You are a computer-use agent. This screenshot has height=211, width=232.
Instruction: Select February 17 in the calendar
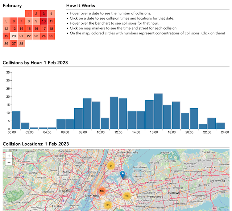[x=43, y=29]
